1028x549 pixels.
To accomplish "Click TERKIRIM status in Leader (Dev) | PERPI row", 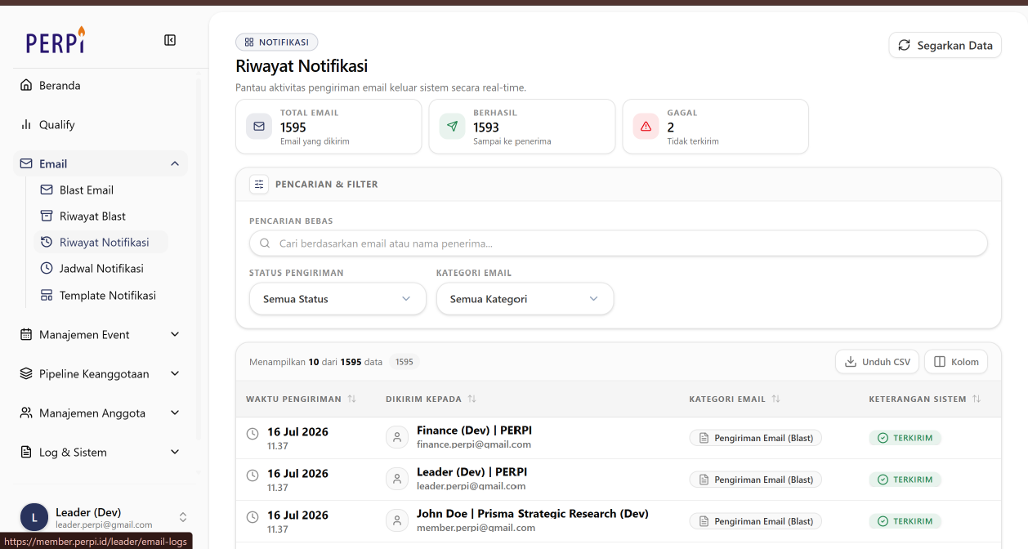I will [905, 480].
